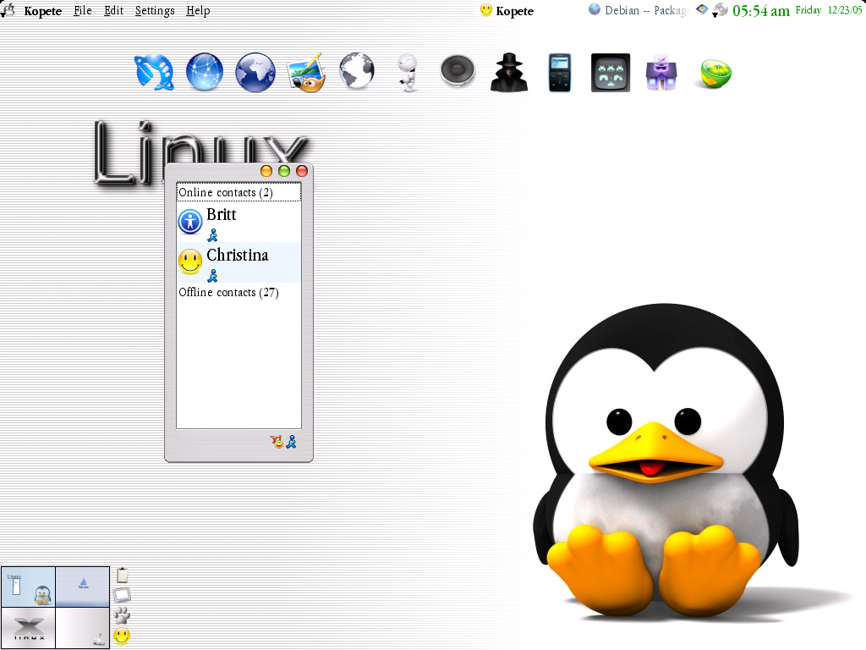
Task: Close Kopete with the red button
Action: click(302, 171)
